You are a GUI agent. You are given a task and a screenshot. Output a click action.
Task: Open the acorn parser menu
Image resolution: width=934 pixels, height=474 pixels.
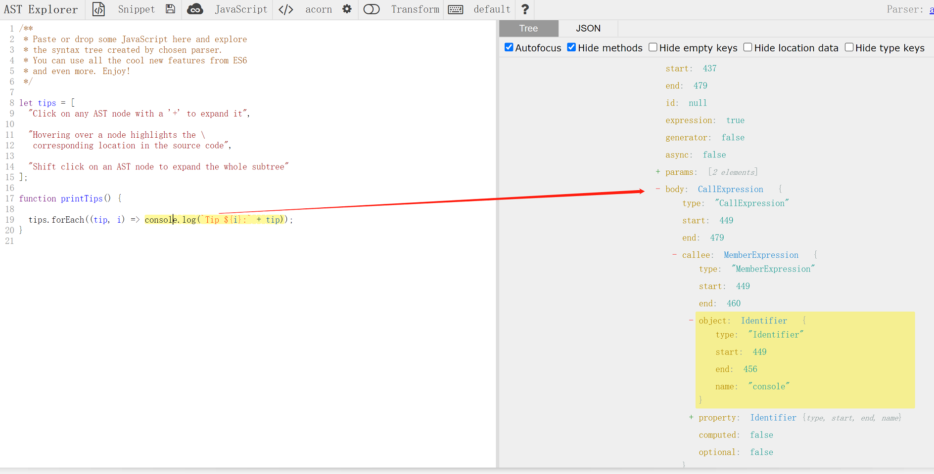point(319,9)
